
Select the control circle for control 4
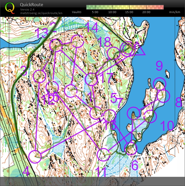[x=35, y=156]
